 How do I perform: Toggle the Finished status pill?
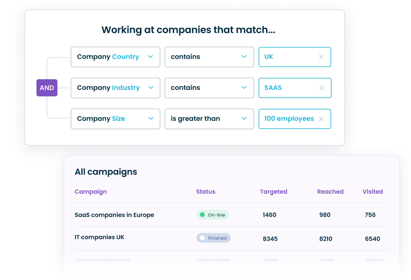[x=213, y=238]
